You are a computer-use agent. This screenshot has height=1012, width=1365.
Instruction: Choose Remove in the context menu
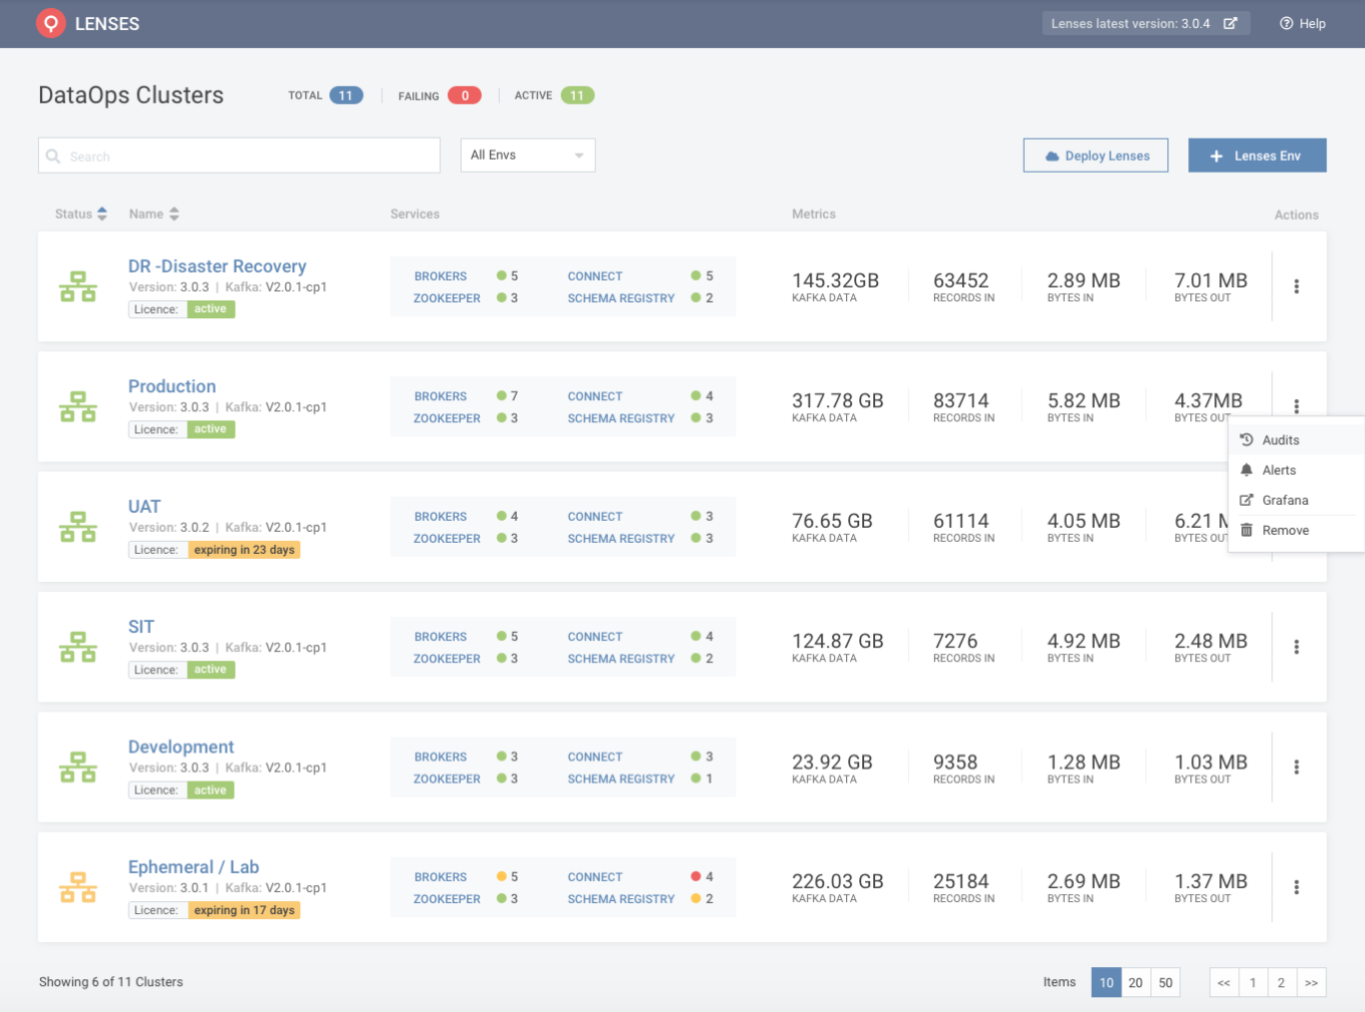pyautogui.click(x=1296, y=530)
